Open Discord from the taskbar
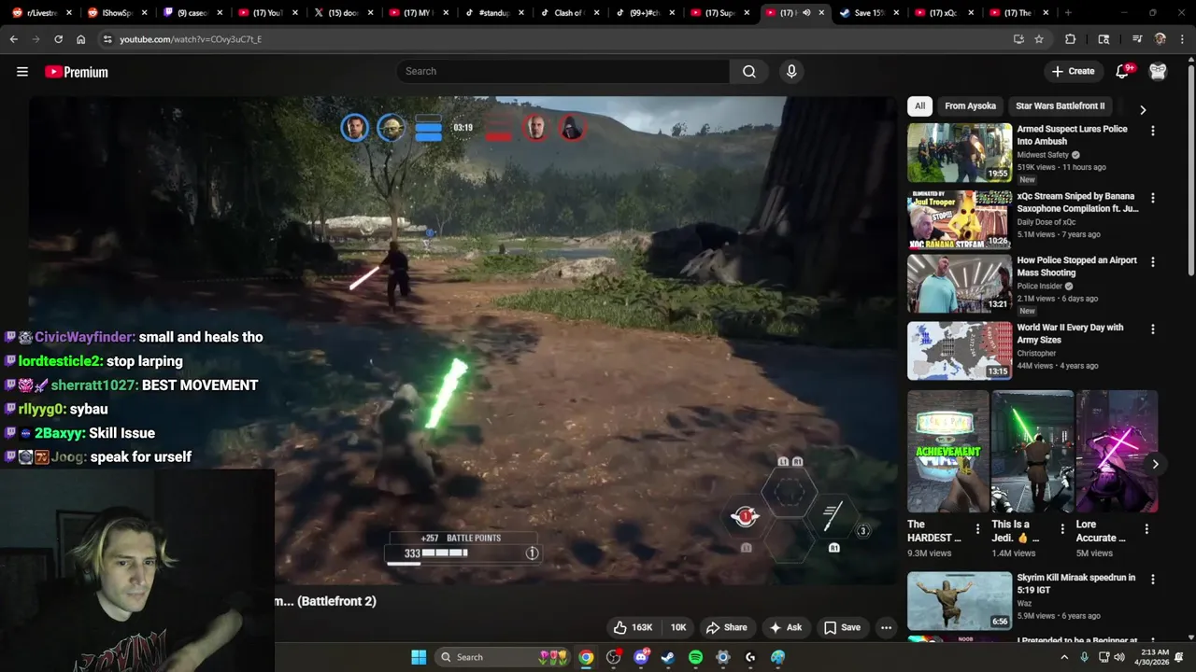 pos(641,657)
